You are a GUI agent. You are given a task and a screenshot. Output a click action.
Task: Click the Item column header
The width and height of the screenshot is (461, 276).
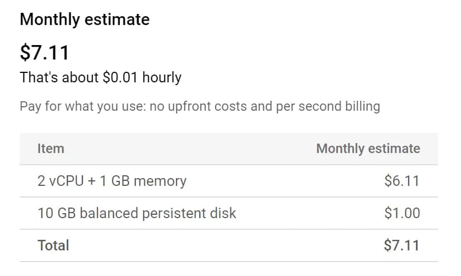(x=51, y=149)
